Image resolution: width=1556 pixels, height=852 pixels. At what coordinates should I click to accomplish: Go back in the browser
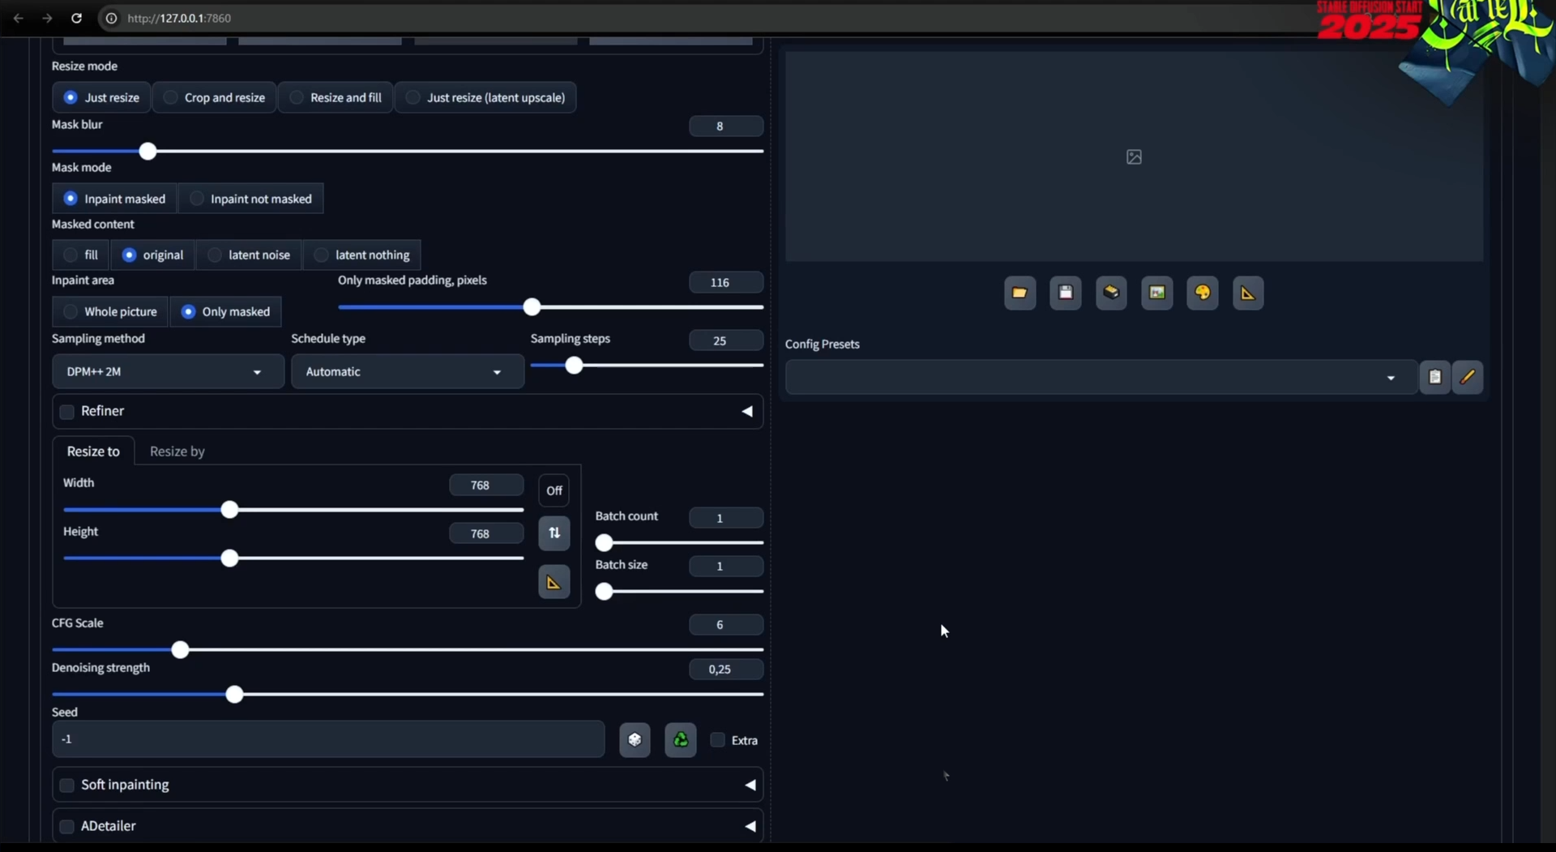point(18,18)
